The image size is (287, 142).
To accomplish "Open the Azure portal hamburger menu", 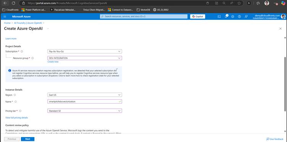I will [5, 17].
